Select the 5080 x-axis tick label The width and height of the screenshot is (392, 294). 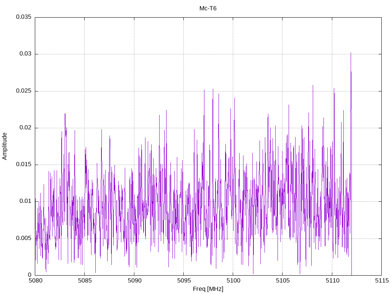point(35,281)
